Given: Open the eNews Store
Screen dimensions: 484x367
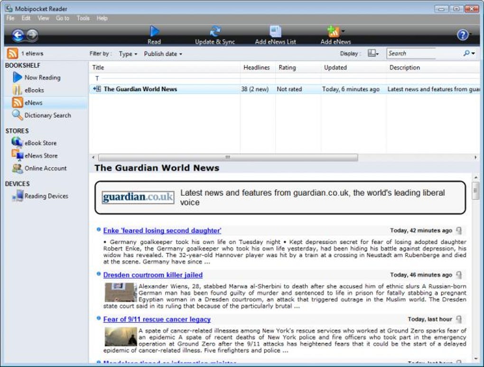Looking at the screenshot, I should click(41, 156).
